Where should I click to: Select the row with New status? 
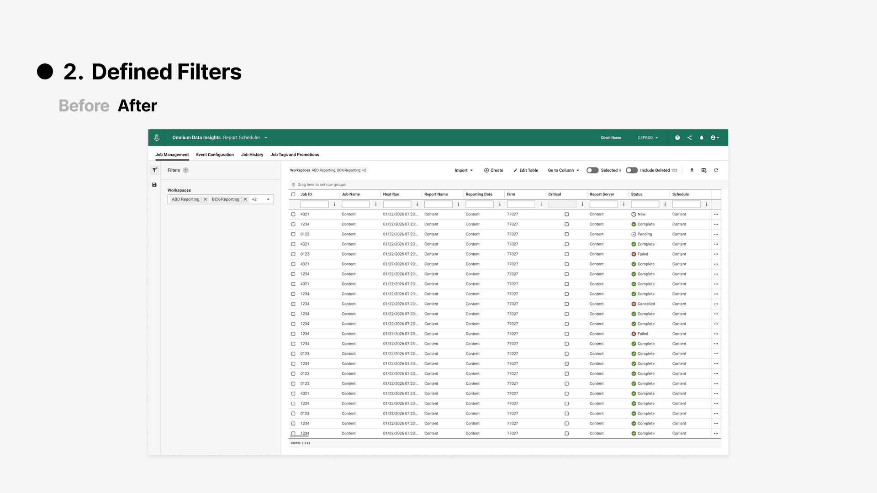[293, 215]
